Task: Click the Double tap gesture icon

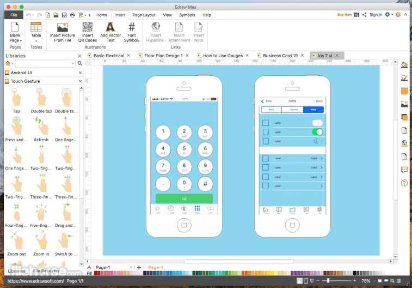Action: pyautogui.click(x=41, y=98)
